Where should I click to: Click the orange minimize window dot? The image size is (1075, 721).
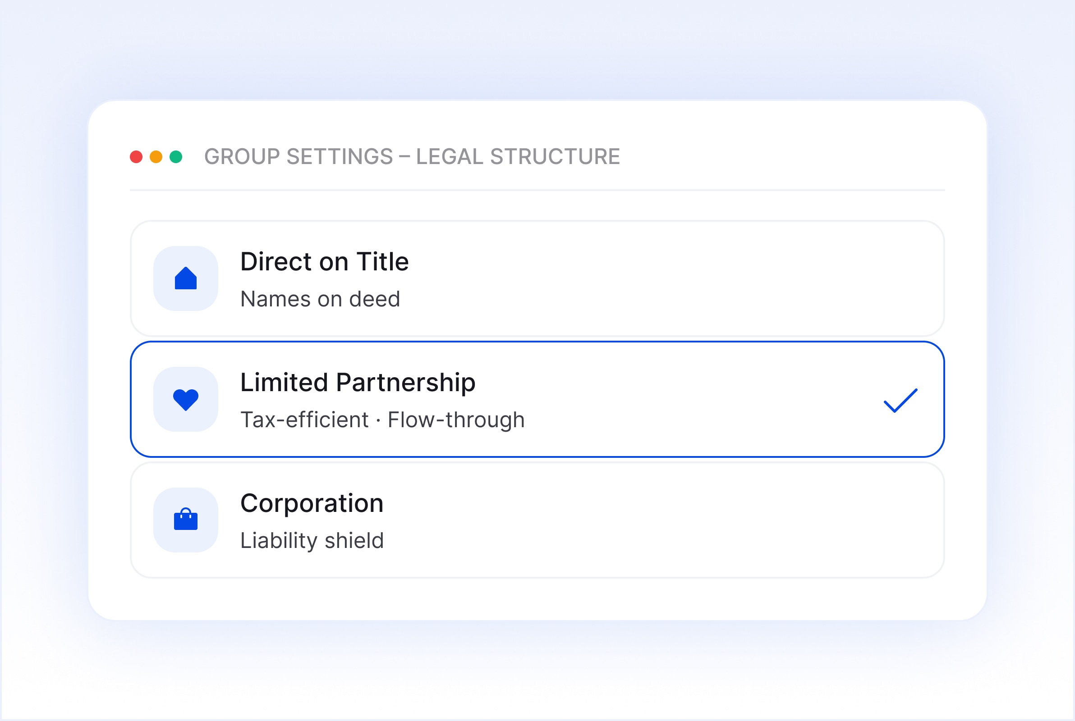pyautogui.click(x=156, y=157)
